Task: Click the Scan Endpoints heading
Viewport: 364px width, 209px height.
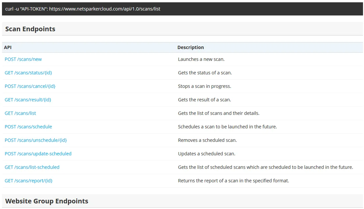Action: (x=30, y=29)
